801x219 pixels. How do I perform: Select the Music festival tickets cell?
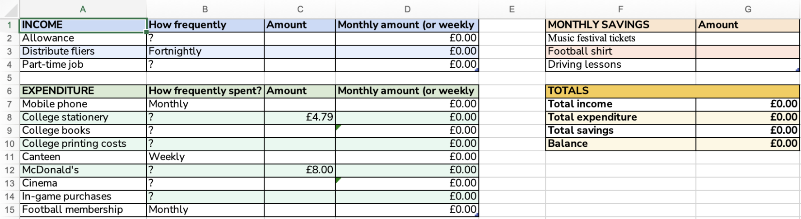click(x=620, y=38)
